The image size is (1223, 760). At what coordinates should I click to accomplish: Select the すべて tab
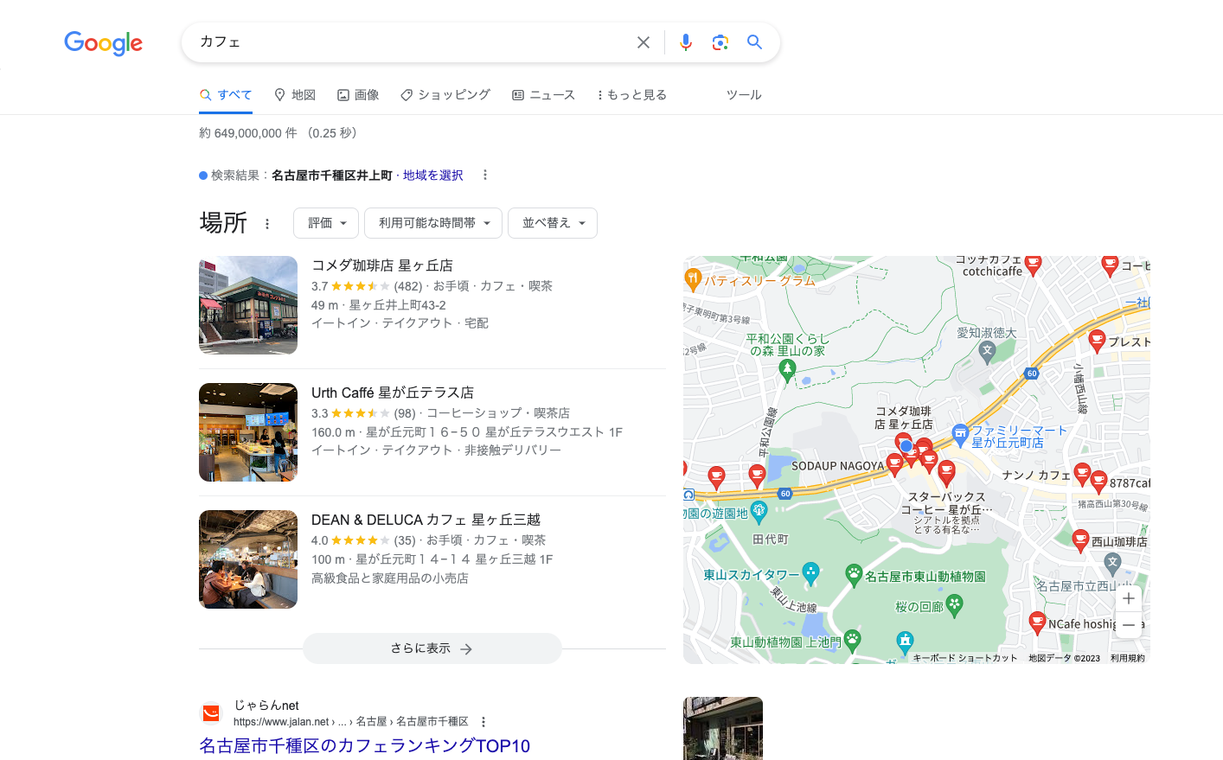(226, 95)
